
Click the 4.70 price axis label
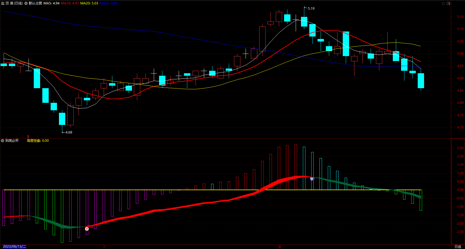coord(460,127)
